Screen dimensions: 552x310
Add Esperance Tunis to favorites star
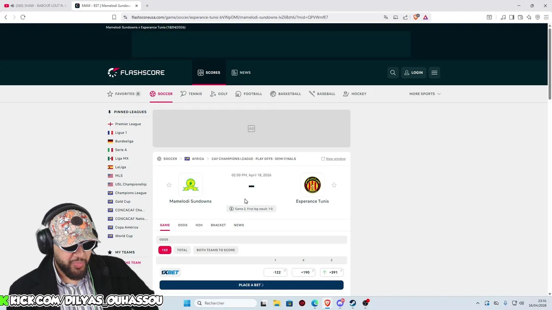click(334, 185)
